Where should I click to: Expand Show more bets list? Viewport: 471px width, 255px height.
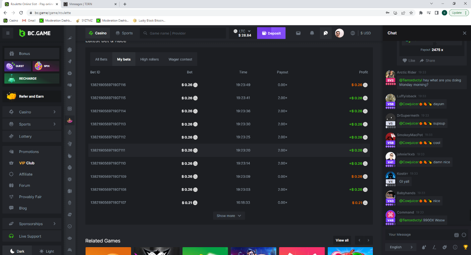tap(229, 216)
